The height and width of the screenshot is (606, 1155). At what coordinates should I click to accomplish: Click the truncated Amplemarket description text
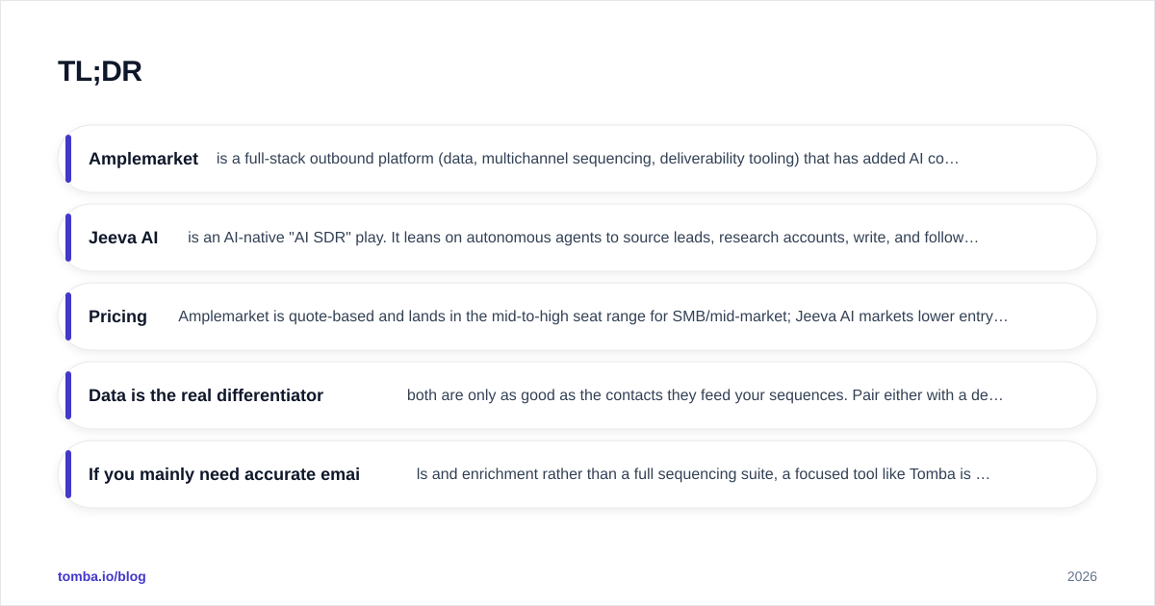(x=588, y=159)
